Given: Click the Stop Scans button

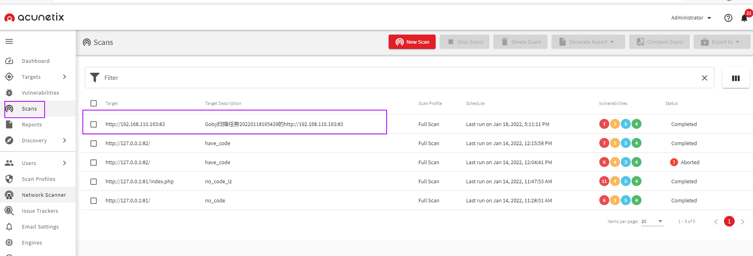Looking at the screenshot, I should (464, 42).
